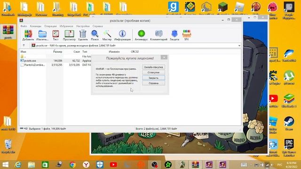Open the WinRAR archive icon on desktop

pyautogui.click(x=8, y=32)
